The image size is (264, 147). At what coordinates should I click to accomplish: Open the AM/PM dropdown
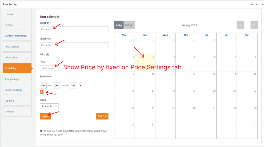pyautogui.click(x=73, y=85)
